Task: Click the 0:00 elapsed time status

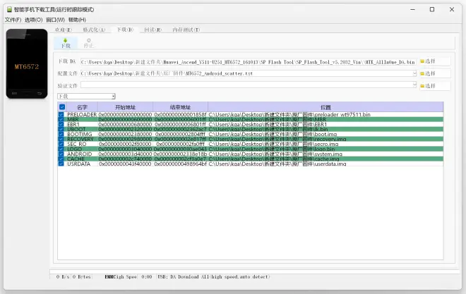Action: pyautogui.click(x=147, y=277)
